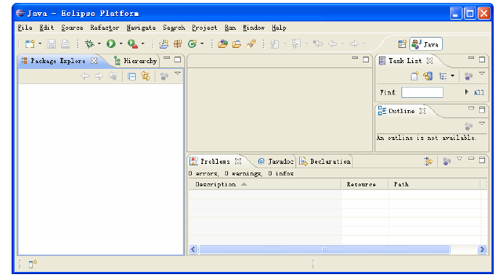
Task: Click the green Run button
Action: 111,44
